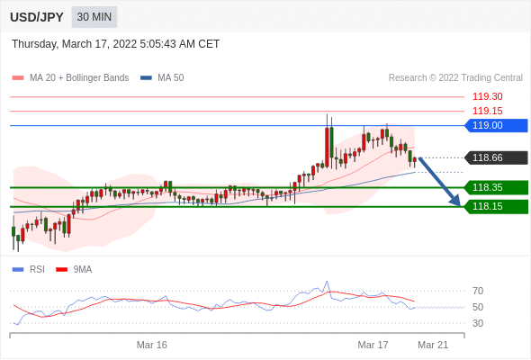Select the 118.15 green target tag

pyautogui.click(x=496, y=207)
